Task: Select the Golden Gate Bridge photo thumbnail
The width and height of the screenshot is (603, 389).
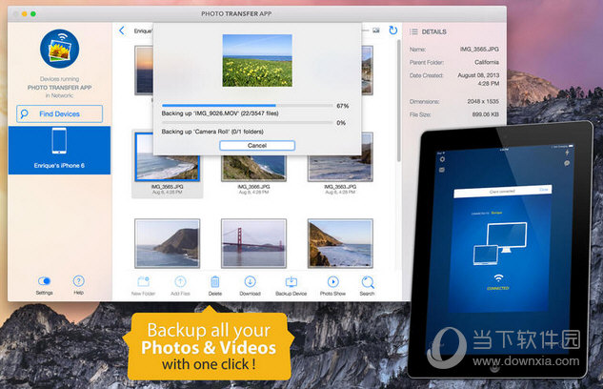Action: (253, 243)
